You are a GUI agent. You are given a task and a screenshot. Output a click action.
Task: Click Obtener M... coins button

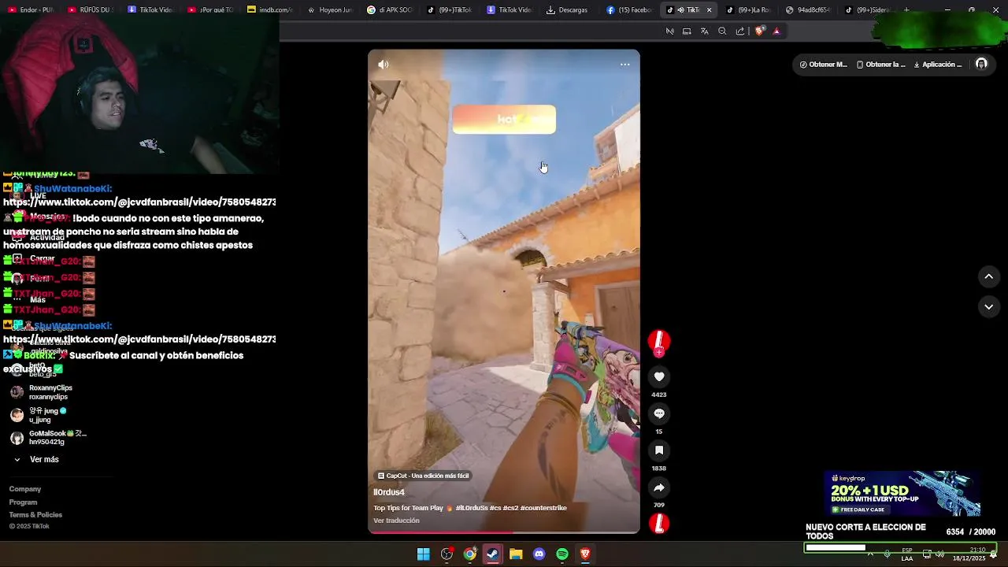(824, 65)
